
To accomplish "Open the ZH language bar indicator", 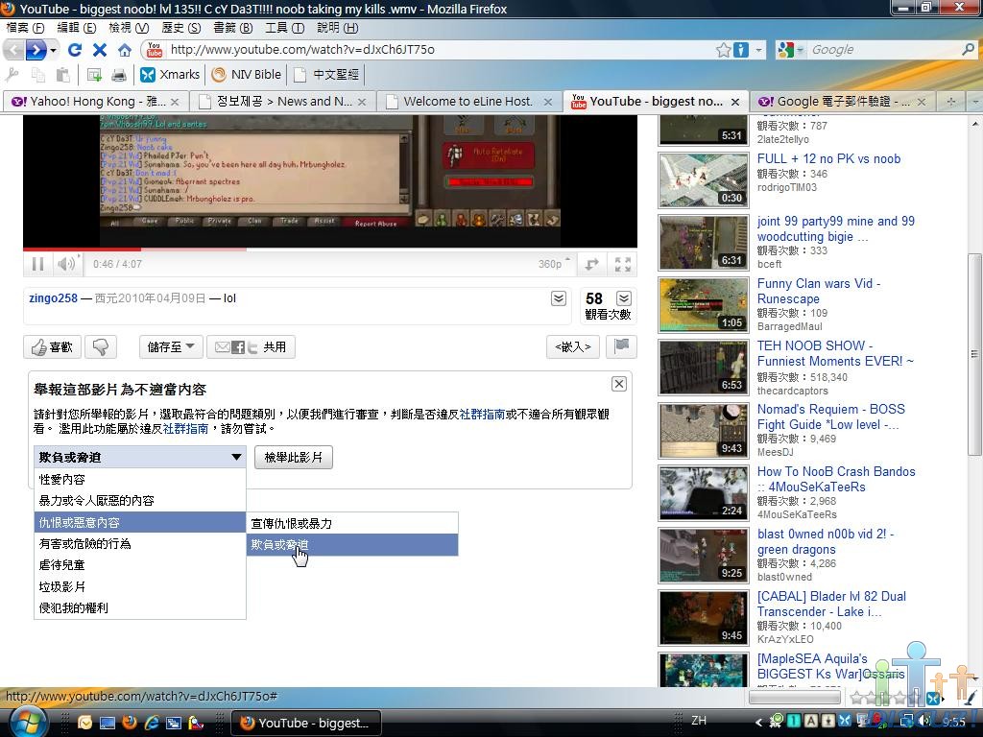I will click(699, 721).
